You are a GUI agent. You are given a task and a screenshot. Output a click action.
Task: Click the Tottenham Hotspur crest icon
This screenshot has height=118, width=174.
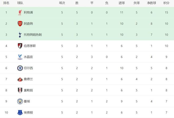tap(20, 35)
